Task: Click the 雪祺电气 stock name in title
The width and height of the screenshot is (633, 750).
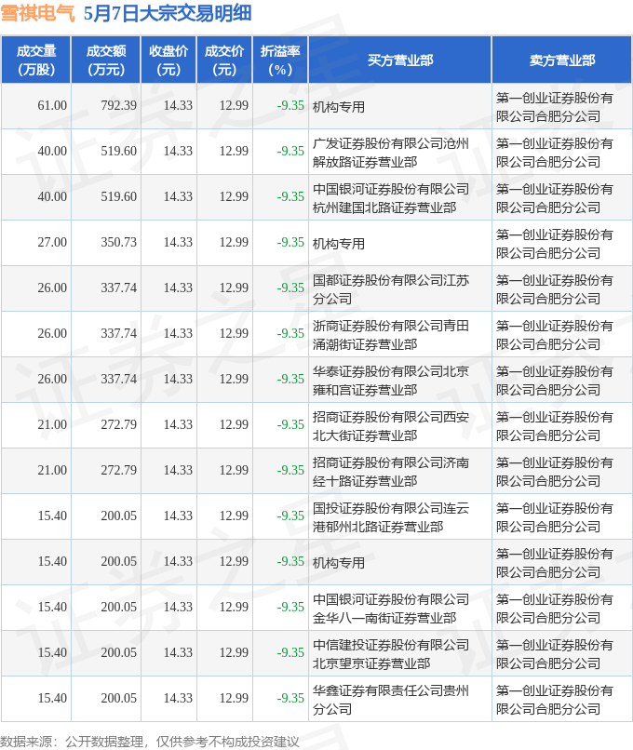Action: pos(38,13)
